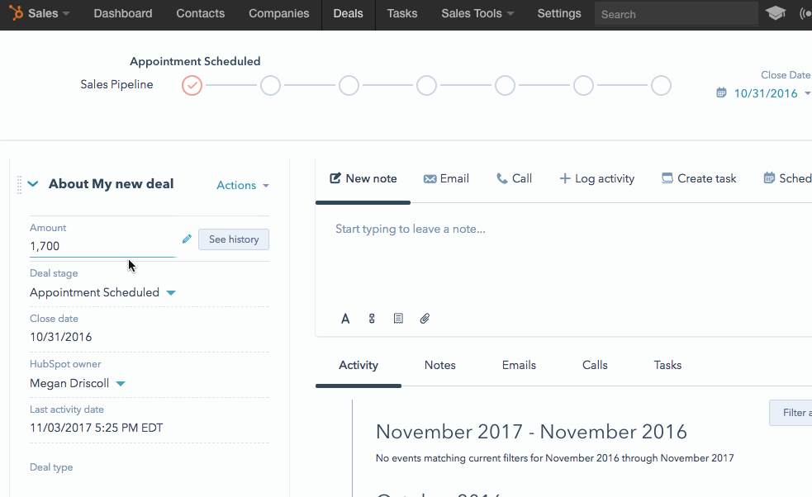812x497 pixels.
Task: Select the last pipeline stage circle
Action: coord(662,85)
